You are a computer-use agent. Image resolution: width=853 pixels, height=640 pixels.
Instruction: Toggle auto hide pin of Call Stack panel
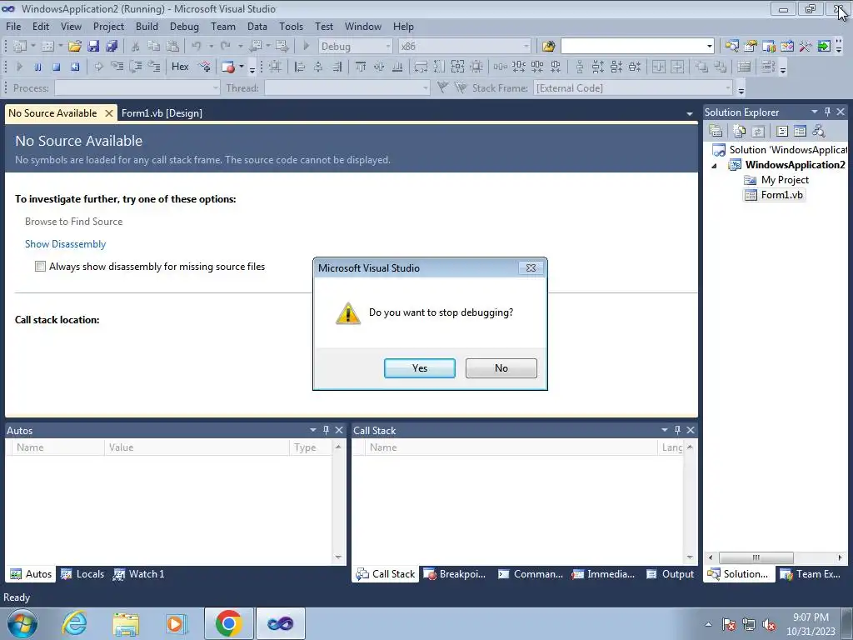(677, 430)
